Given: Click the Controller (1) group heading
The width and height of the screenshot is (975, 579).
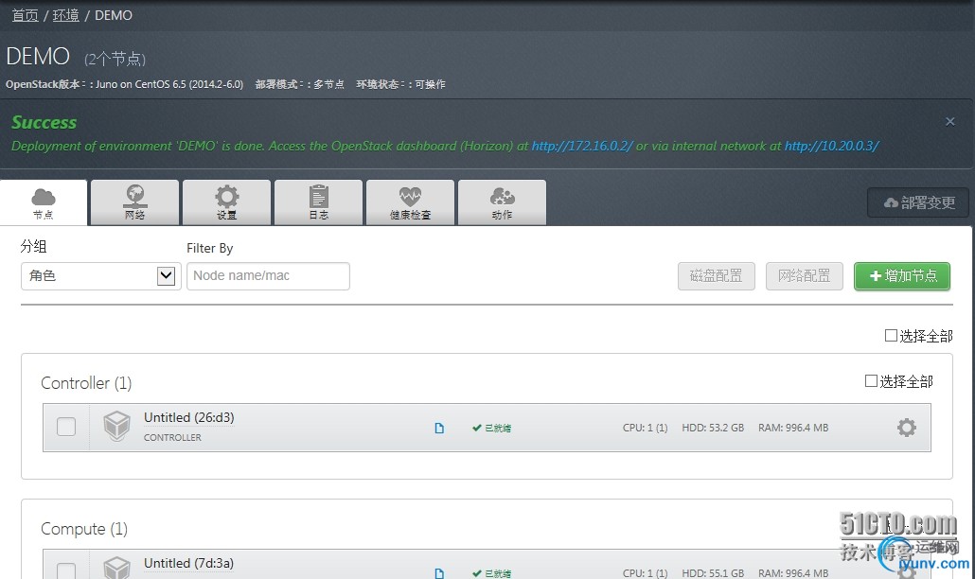Looking at the screenshot, I should pyautogui.click(x=86, y=382).
